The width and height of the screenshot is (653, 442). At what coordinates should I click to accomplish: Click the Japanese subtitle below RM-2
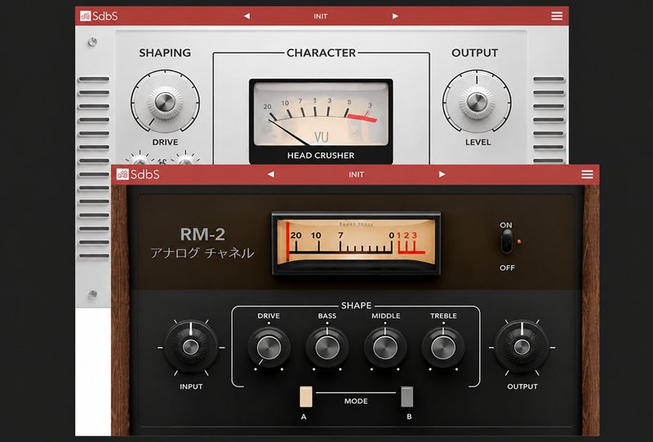[x=202, y=253]
